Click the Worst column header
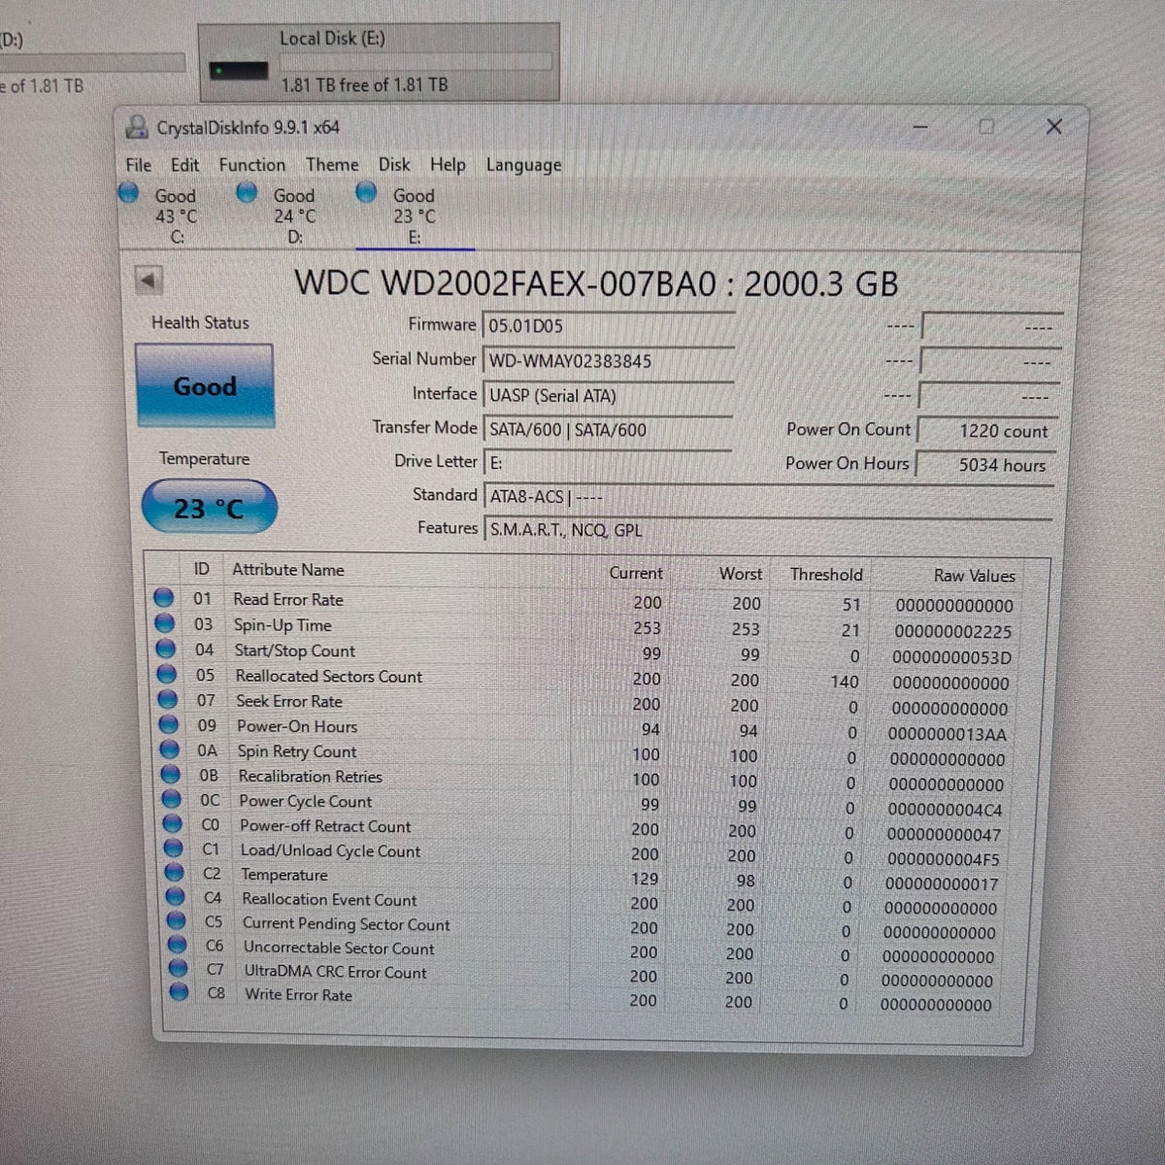This screenshot has width=1165, height=1165. [x=740, y=574]
